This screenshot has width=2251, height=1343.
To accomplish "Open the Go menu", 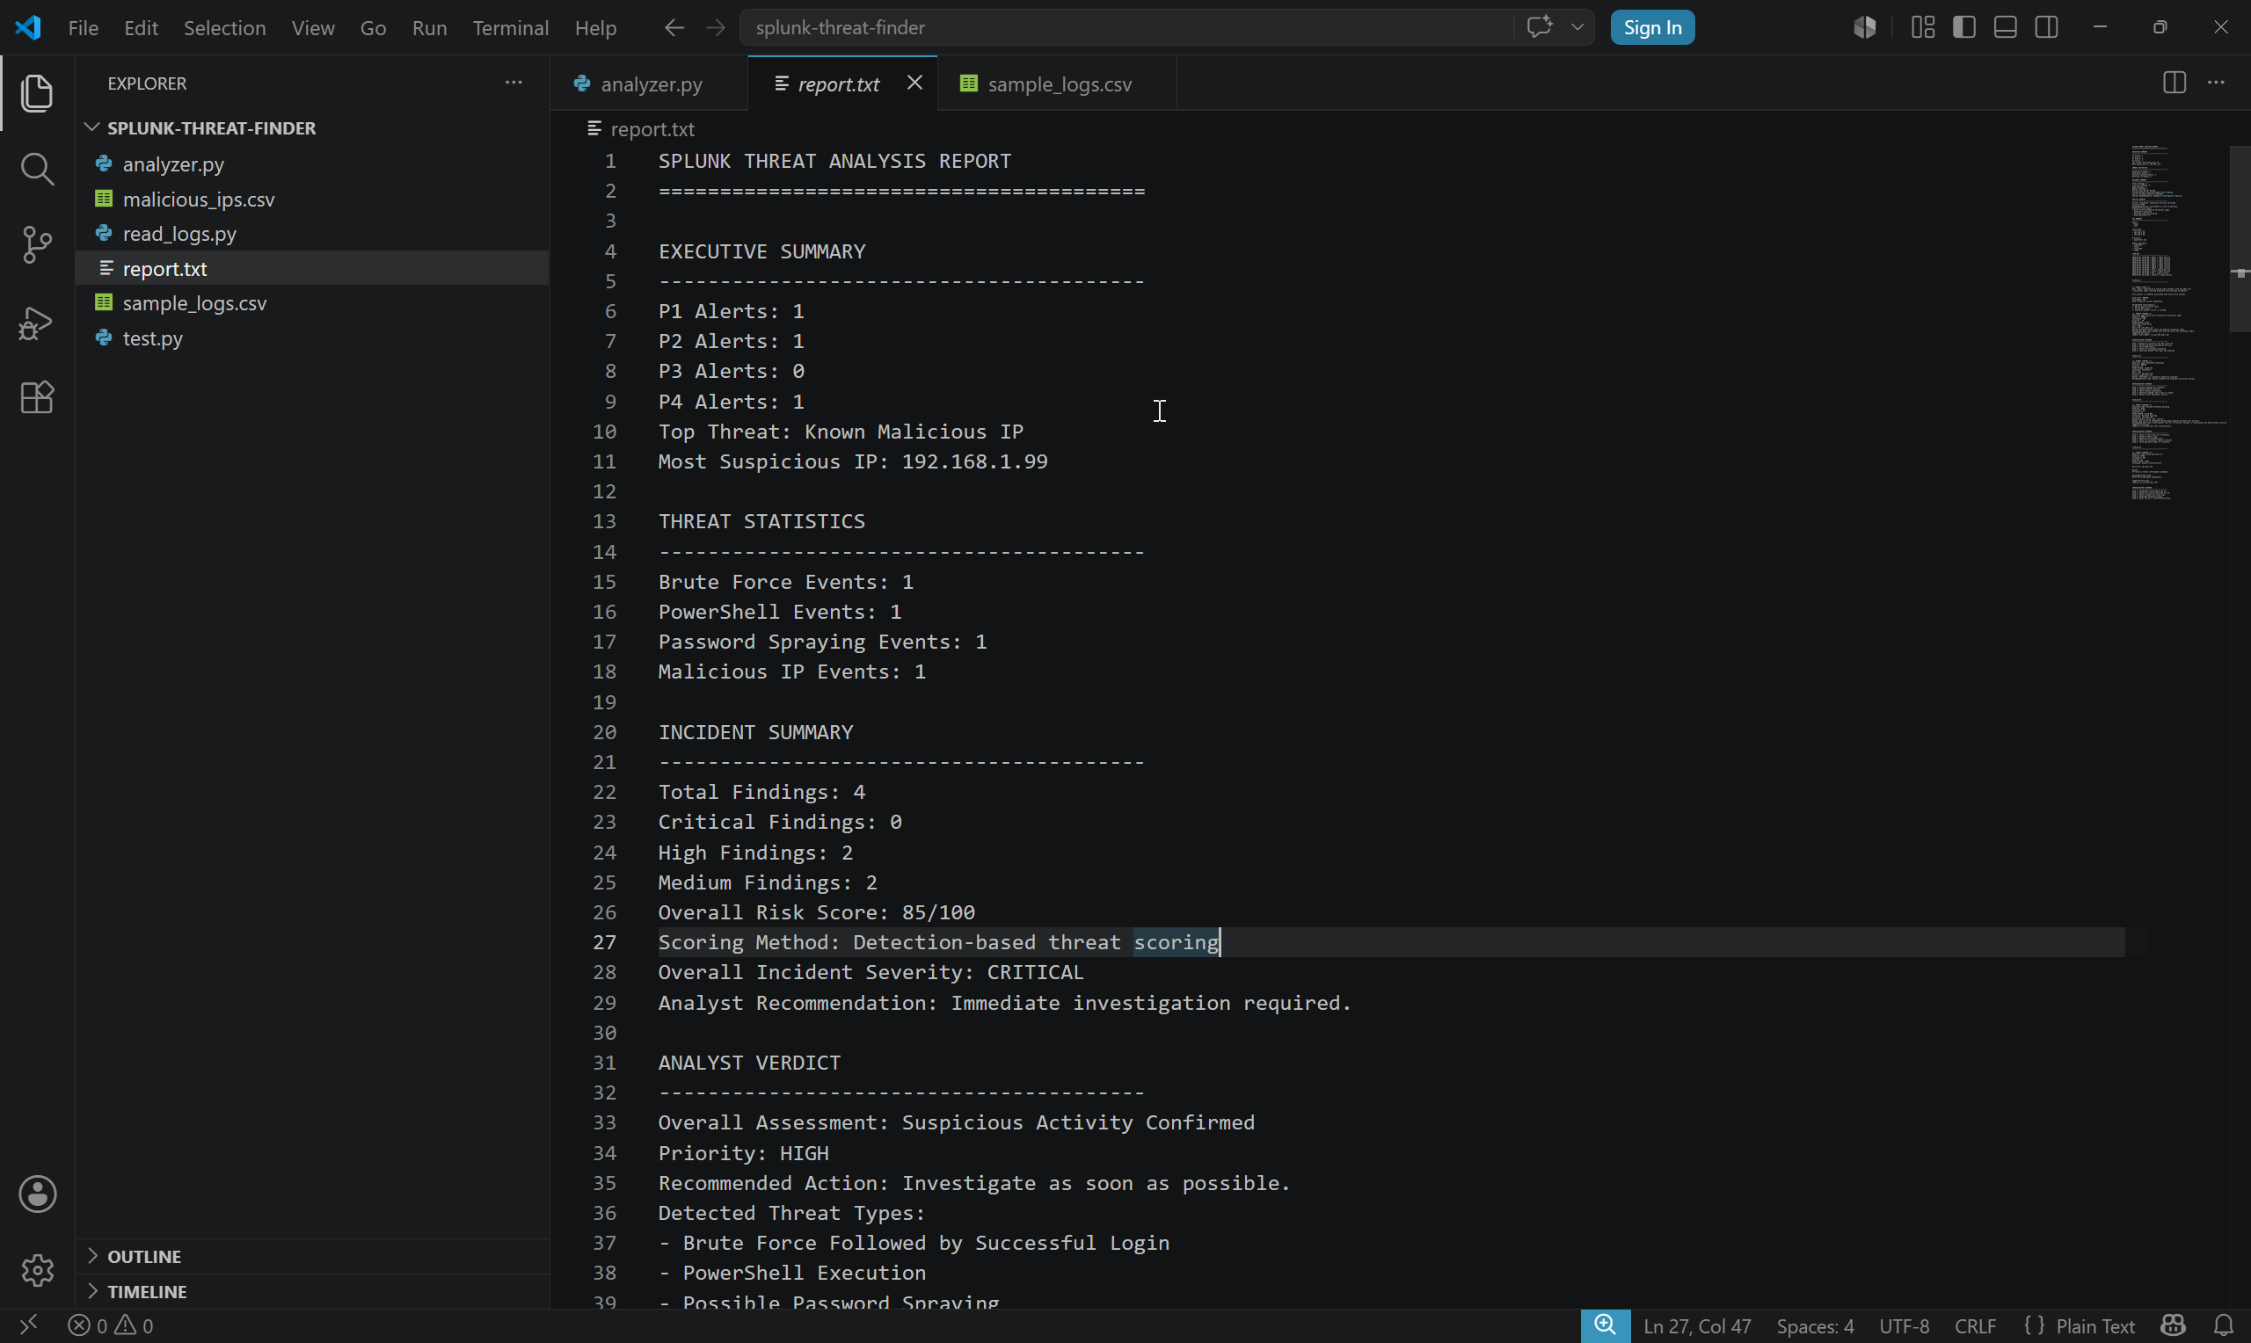I will pyautogui.click(x=373, y=28).
